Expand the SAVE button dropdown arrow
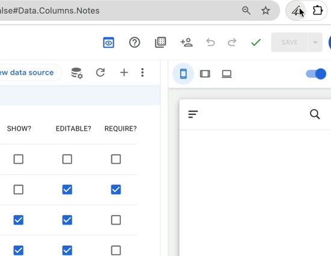The height and width of the screenshot is (256, 331). point(315,42)
